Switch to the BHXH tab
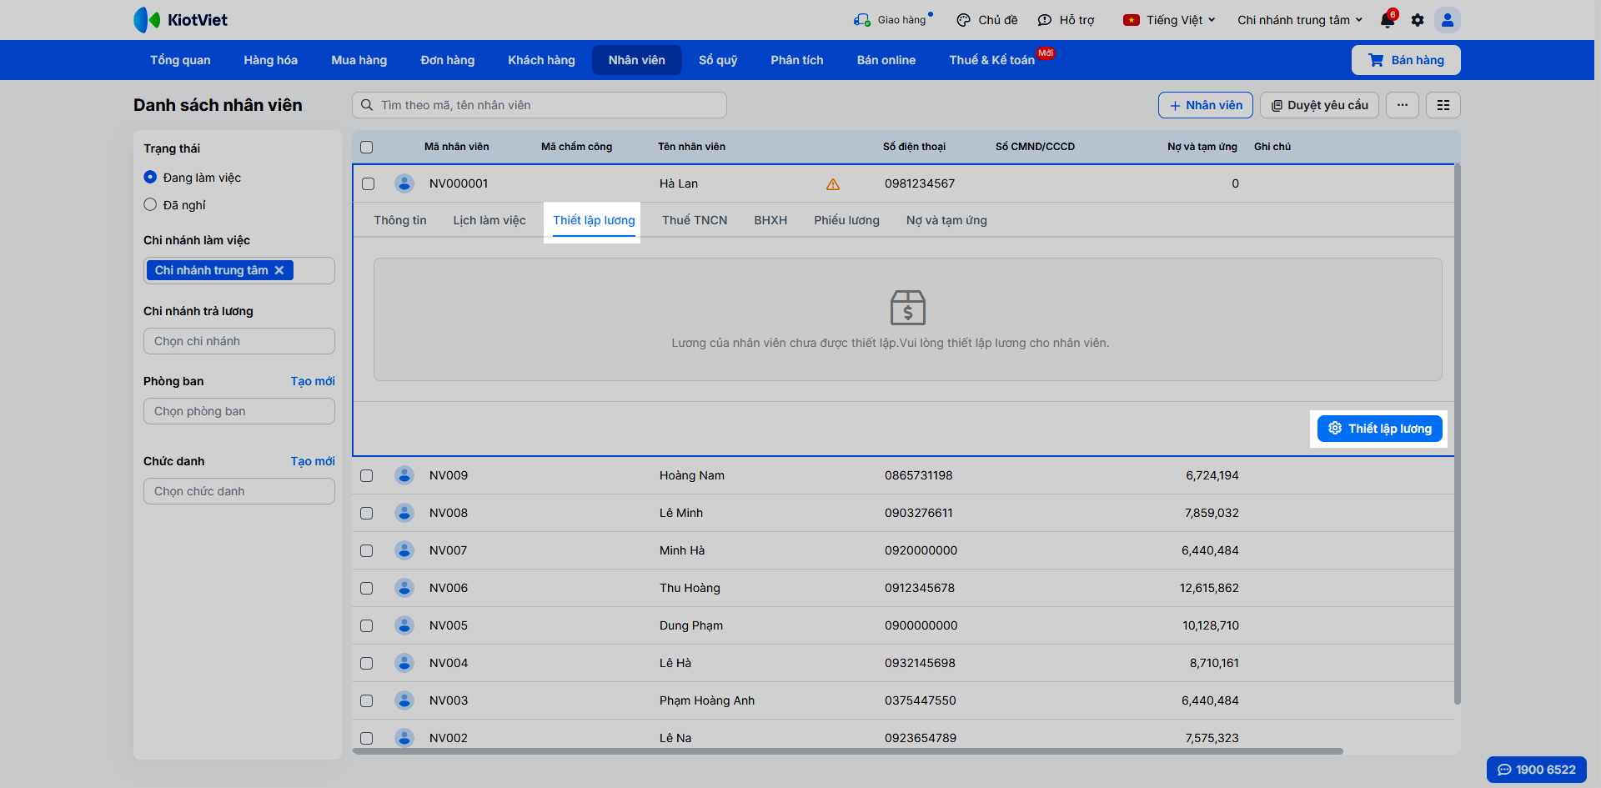Screen dimensions: 1601x788 click(x=770, y=220)
